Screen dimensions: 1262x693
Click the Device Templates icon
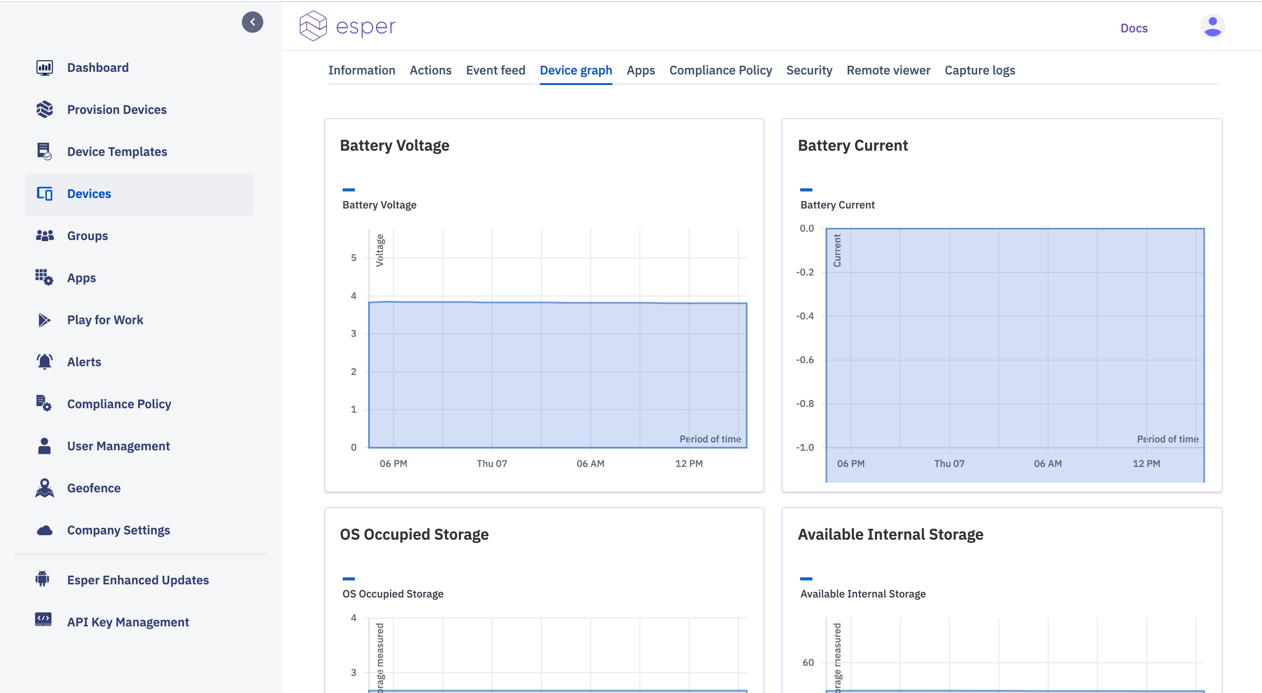tap(45, 152)
